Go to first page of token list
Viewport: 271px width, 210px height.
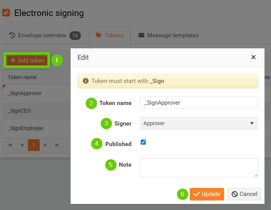pyautogui.click(x=10, y=145)
